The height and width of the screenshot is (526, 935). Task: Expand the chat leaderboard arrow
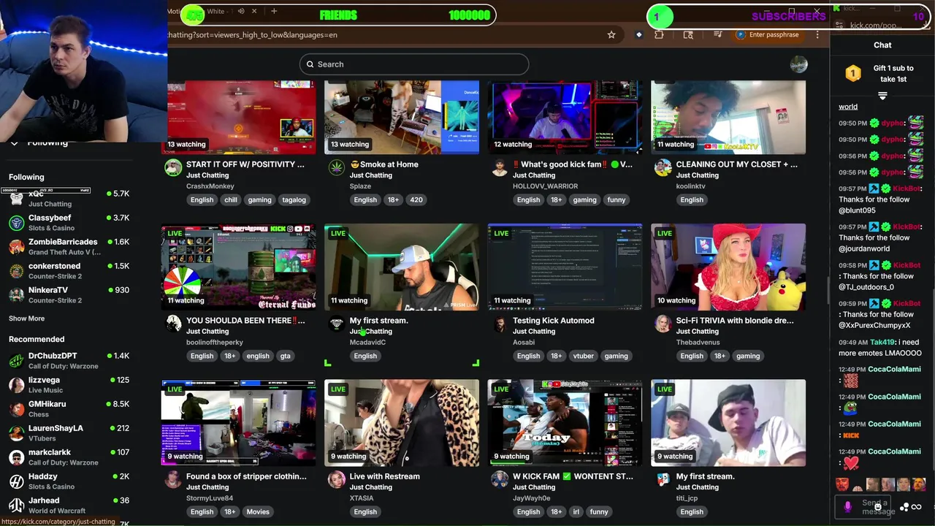pyautogui.click(x=882, y=96)
